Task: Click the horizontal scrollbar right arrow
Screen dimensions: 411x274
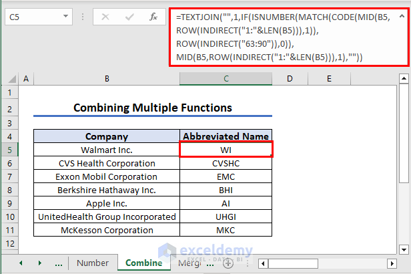Action: tap(392, 263)
